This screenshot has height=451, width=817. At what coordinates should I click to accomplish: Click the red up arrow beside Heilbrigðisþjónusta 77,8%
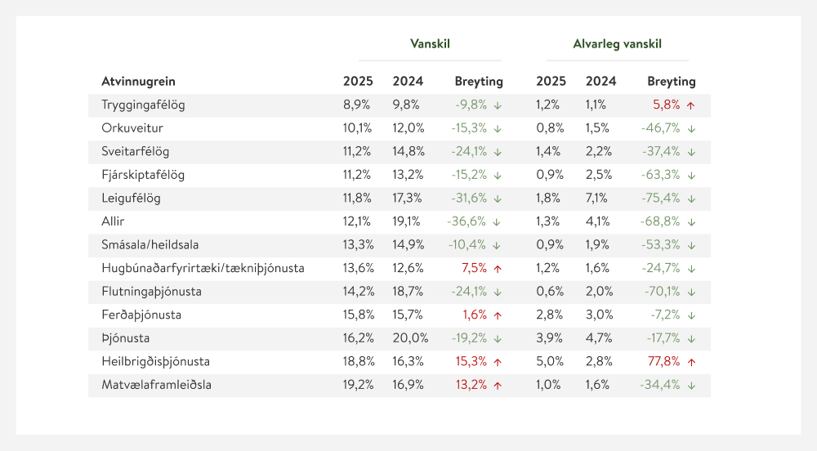[690, 361]
